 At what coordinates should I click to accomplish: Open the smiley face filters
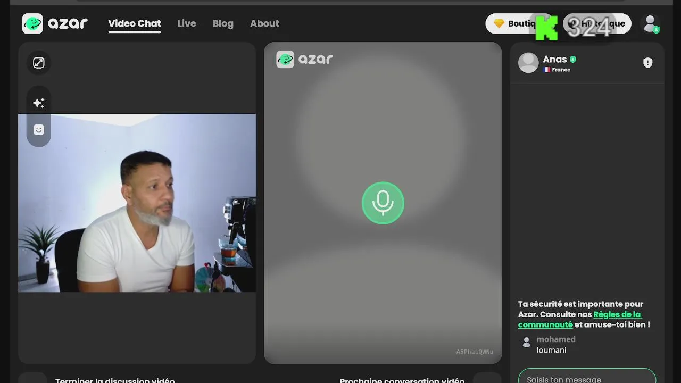[x=39, y=130]
